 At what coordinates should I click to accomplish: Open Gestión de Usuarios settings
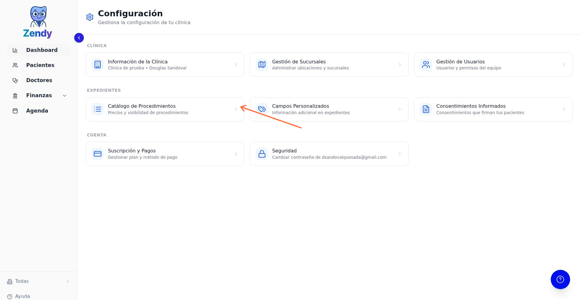(x=493, y=64)
